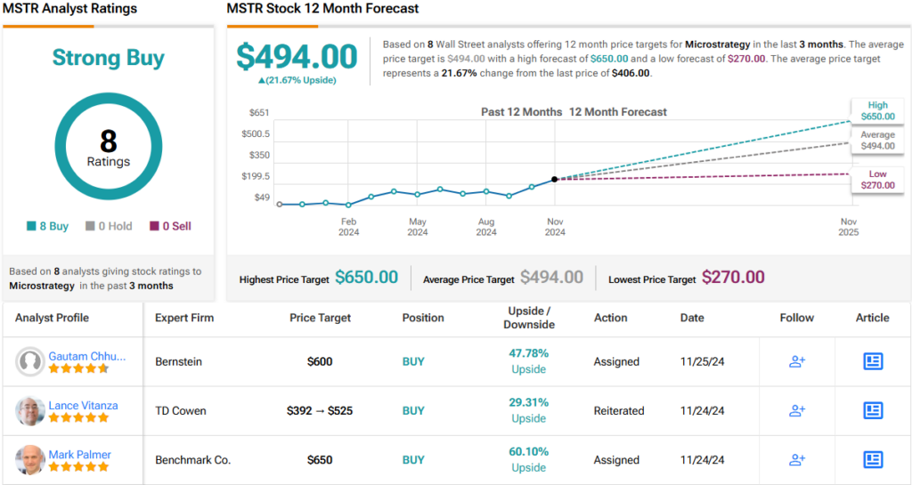The height and width of the screenshot is (485, 912).
Task: Select the 8 Buy legend swatch
Action: (x=31, y=226)
